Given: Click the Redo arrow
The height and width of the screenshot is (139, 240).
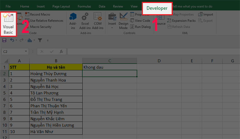Looking at the screenshot, I should tap(21, 40).
